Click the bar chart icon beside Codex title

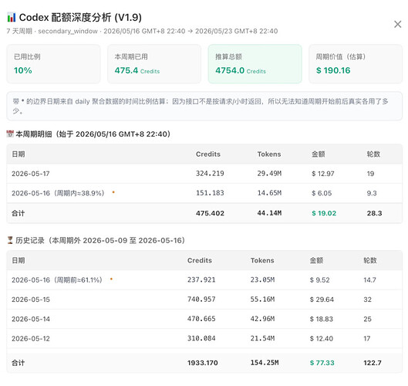(x=12, y=18)
